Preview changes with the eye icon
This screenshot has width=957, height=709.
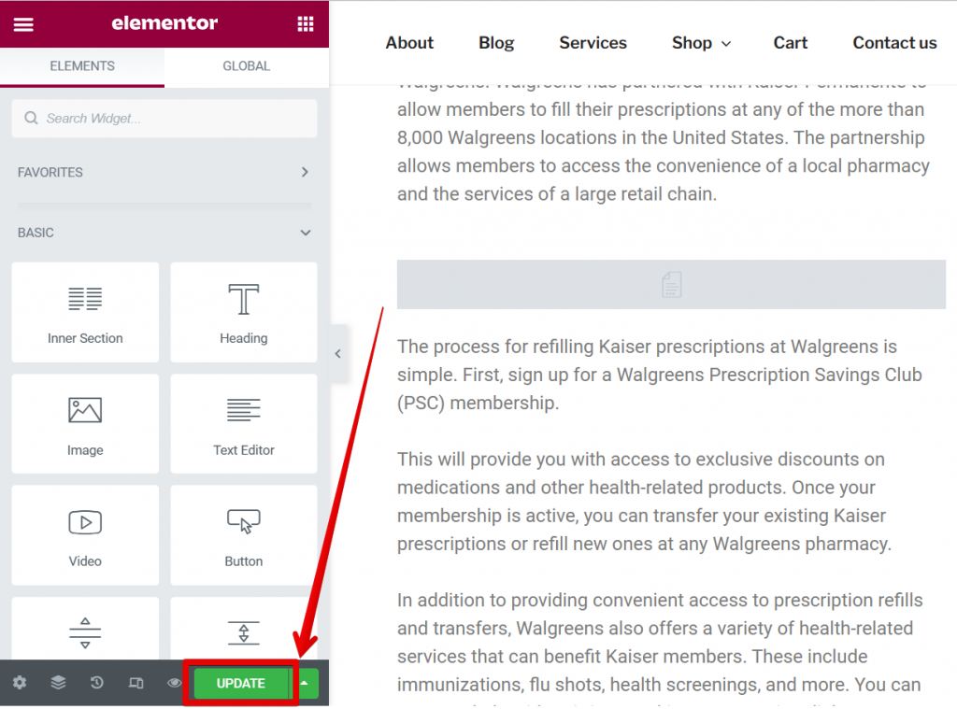click(173, 683)
